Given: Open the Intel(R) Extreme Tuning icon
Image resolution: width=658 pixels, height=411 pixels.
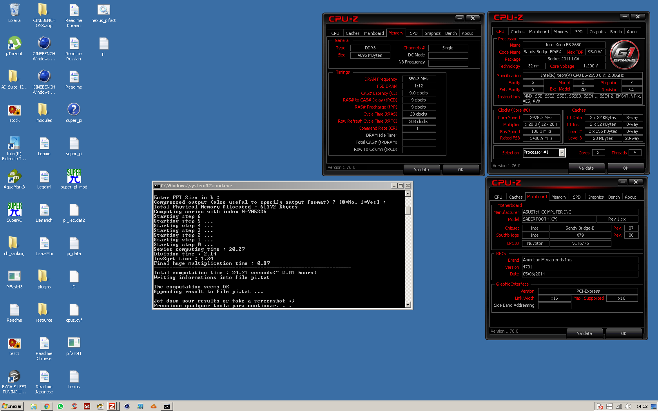Looking at the screenshot, I should click(x=15, y=148).
